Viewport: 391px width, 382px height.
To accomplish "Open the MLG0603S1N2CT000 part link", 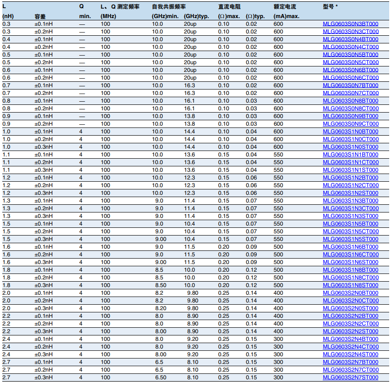I will [351, 185].
